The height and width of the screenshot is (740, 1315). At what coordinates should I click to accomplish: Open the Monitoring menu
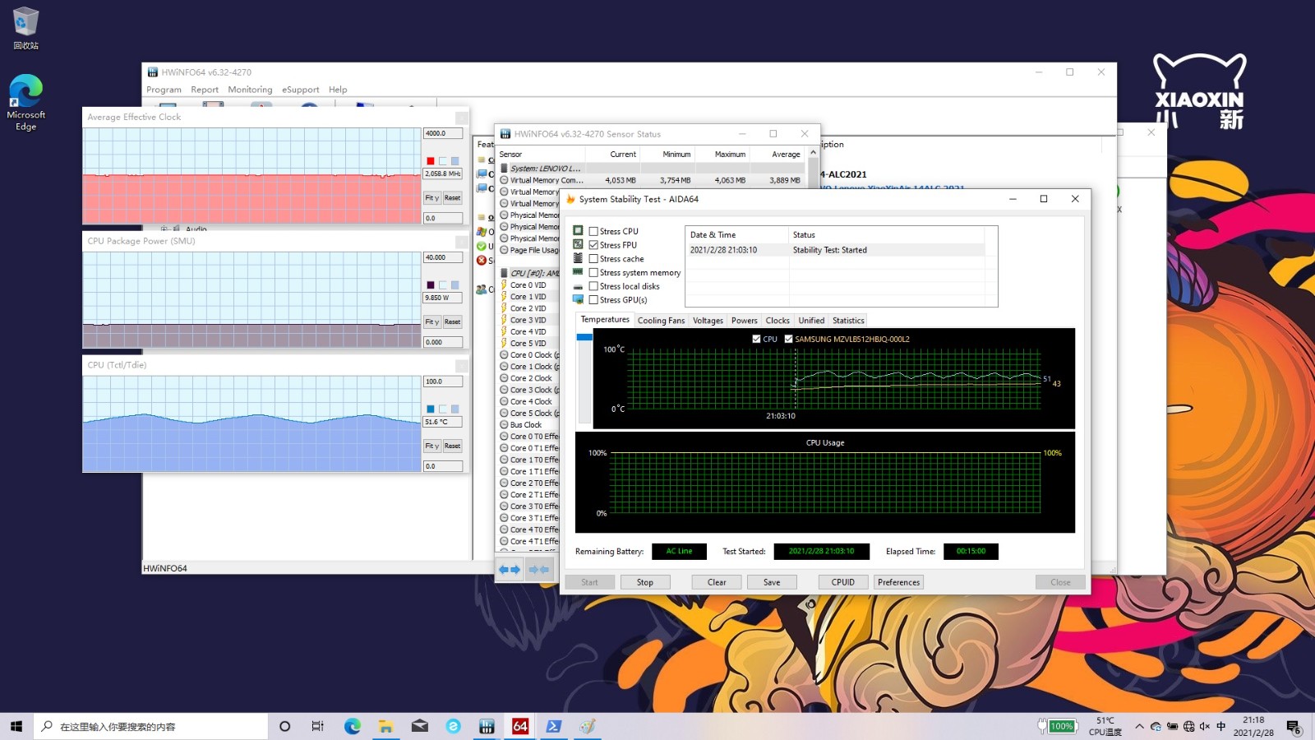[x=250, y=90]
